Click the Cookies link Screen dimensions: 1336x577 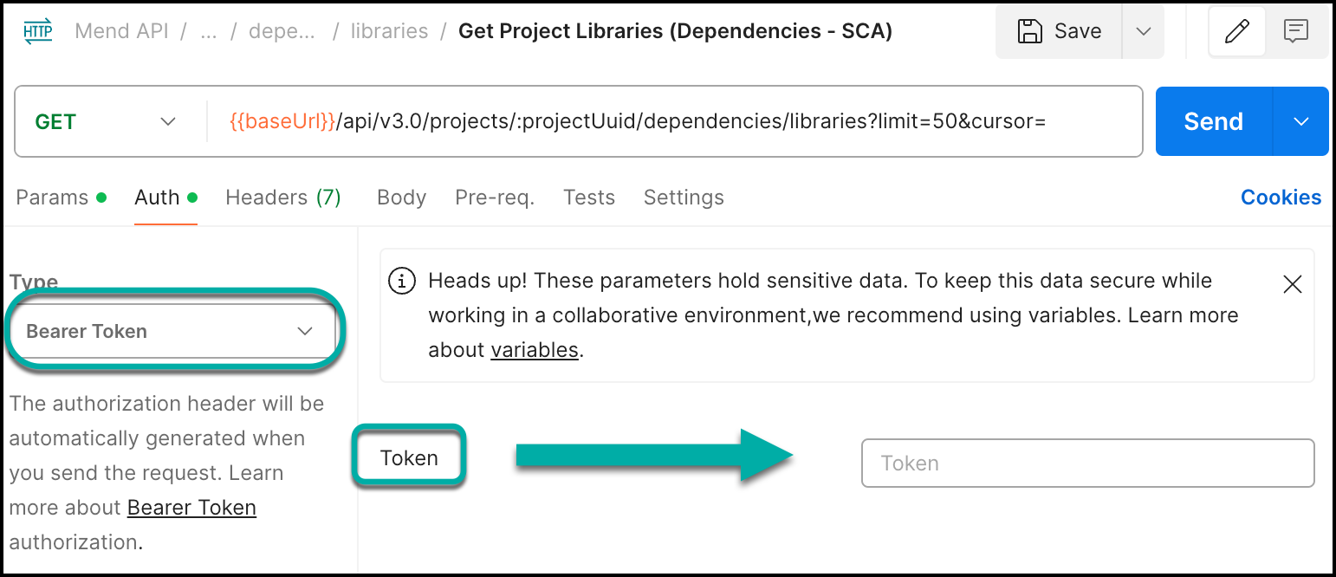[1281, 198]
